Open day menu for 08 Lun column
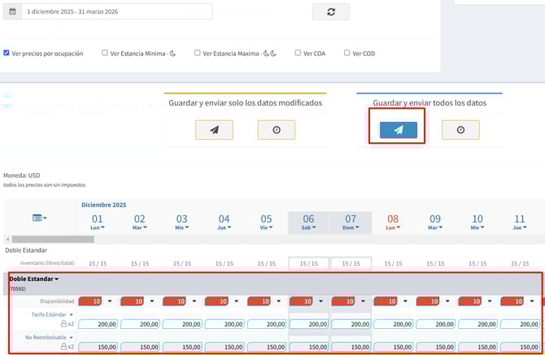Screen dimensions: 545x355 393,228
